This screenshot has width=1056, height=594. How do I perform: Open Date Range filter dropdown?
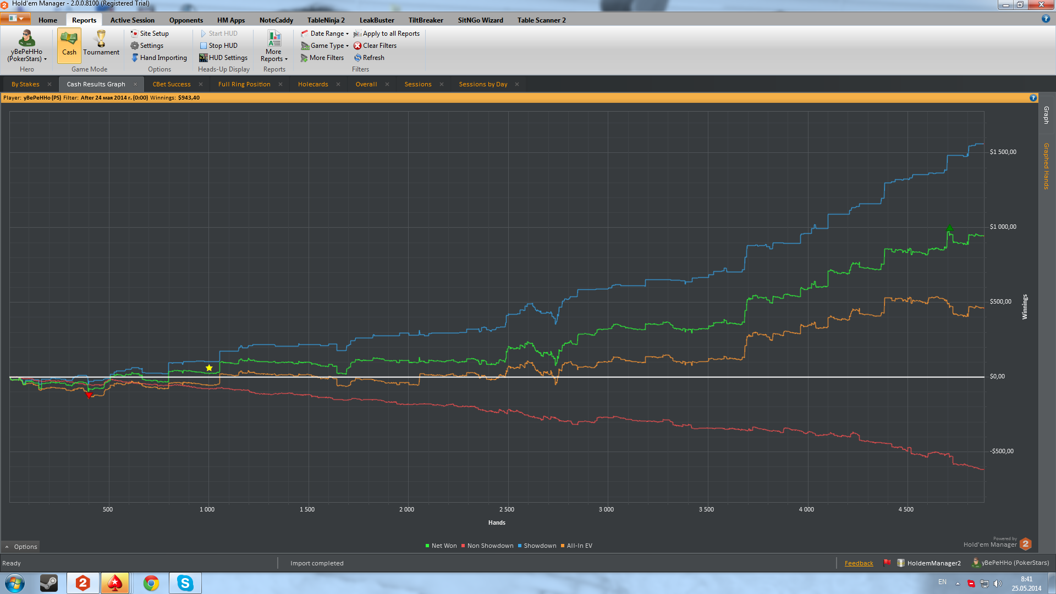tap(324, 34)
